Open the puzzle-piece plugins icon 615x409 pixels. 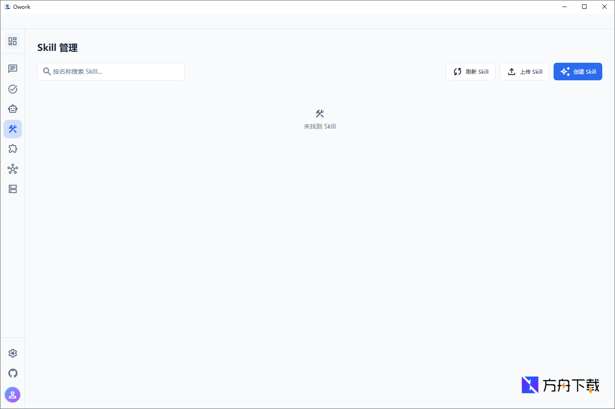[x=12, y=149]
